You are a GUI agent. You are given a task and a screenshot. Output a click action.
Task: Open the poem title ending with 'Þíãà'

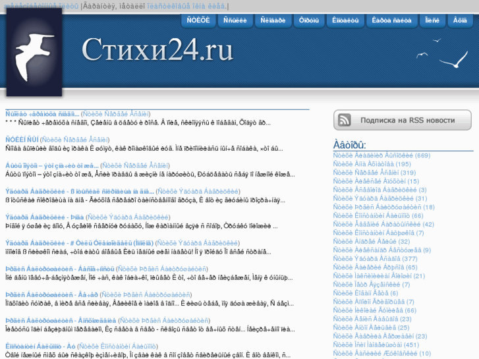pos(45,217)
